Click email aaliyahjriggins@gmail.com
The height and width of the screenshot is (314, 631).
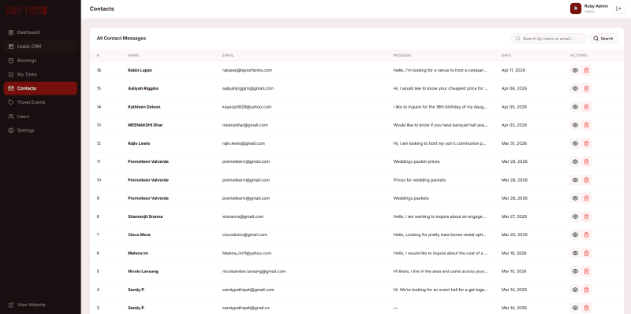(x=248, y=88)
